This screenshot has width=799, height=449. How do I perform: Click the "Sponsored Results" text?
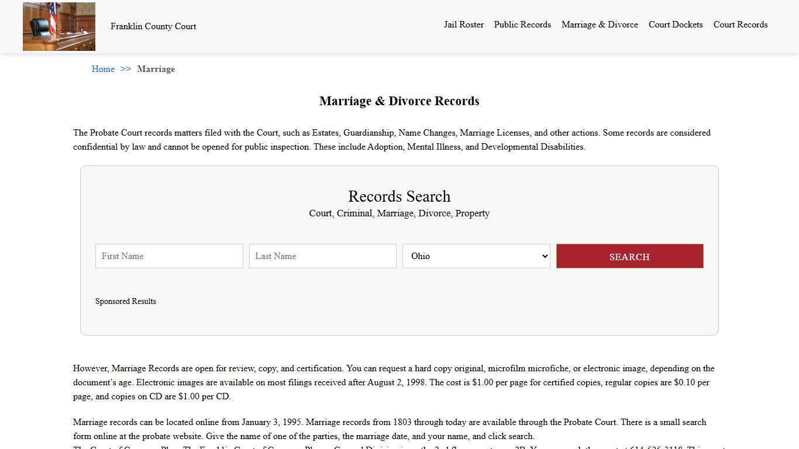[x=126, y=301]
